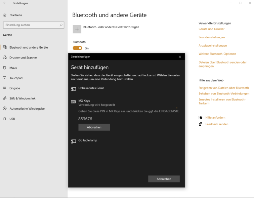
Task: Select the MX Keys keyboard icon
Action: (x=73, y=102)
